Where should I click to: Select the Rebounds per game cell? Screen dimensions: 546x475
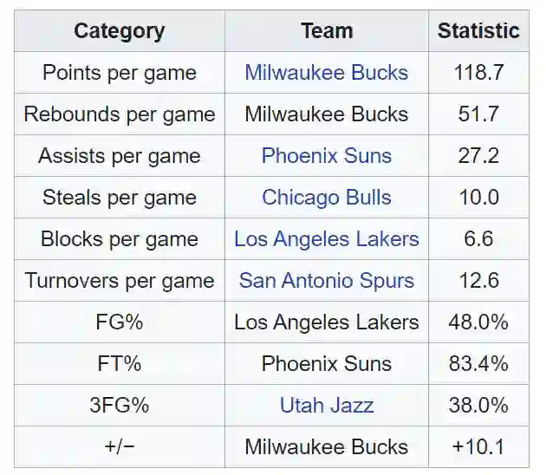[x=119, y=114]
